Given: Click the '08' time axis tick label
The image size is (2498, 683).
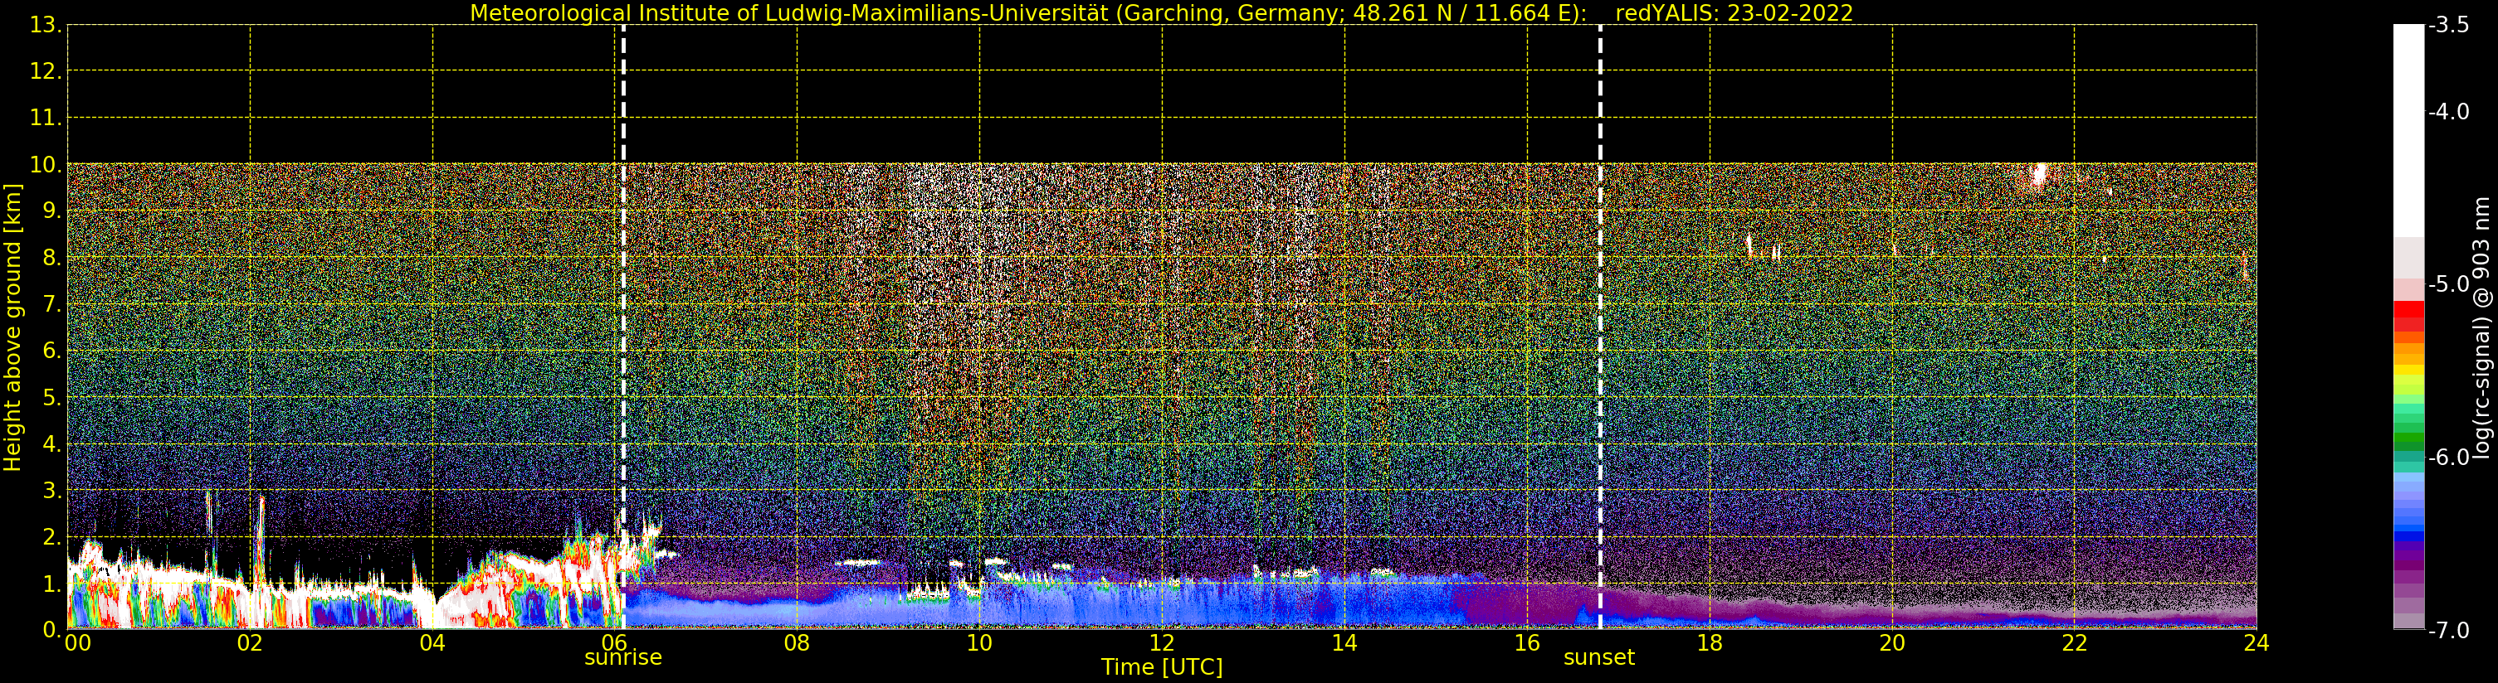Looking at the screenshot, I should (797, 643).
